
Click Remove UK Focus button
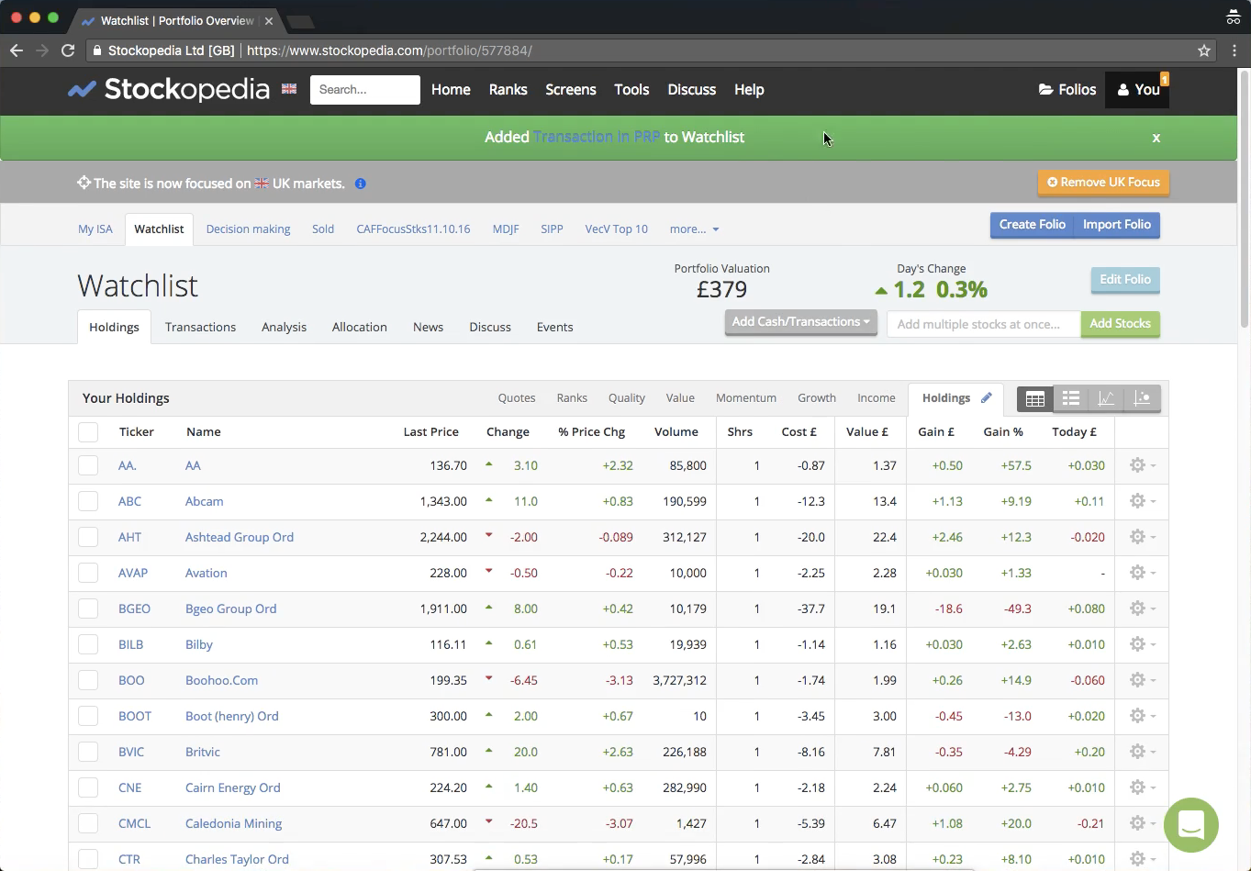pyautogui.click(x=1103, y=183)
